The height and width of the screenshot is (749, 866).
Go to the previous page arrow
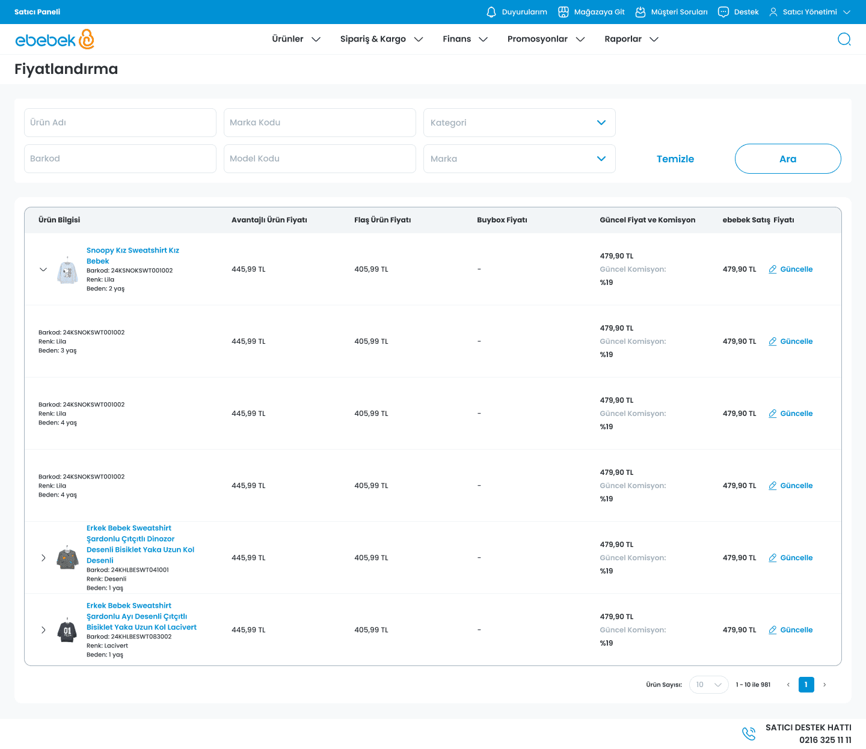click(x=788, y=685)
